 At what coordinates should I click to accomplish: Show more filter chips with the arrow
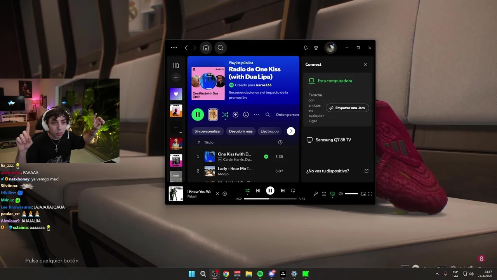click(x=291, y=131)
